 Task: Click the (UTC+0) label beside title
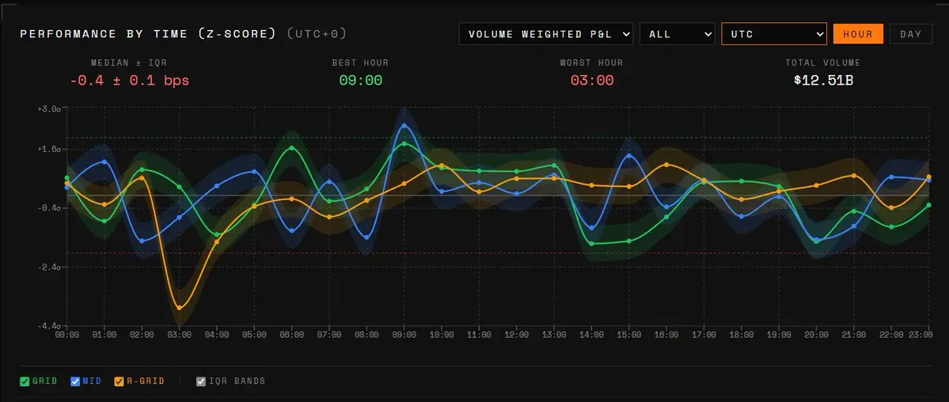(x=317, y=34)
